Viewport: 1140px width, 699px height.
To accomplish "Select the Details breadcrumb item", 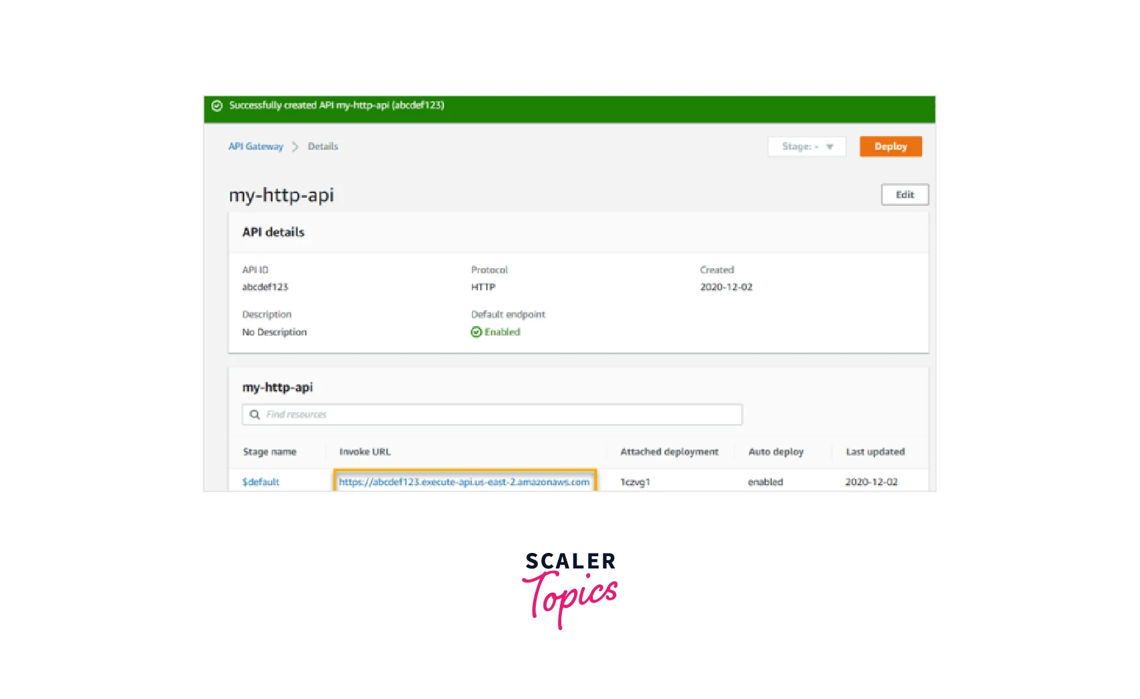I will click(323, 147).
